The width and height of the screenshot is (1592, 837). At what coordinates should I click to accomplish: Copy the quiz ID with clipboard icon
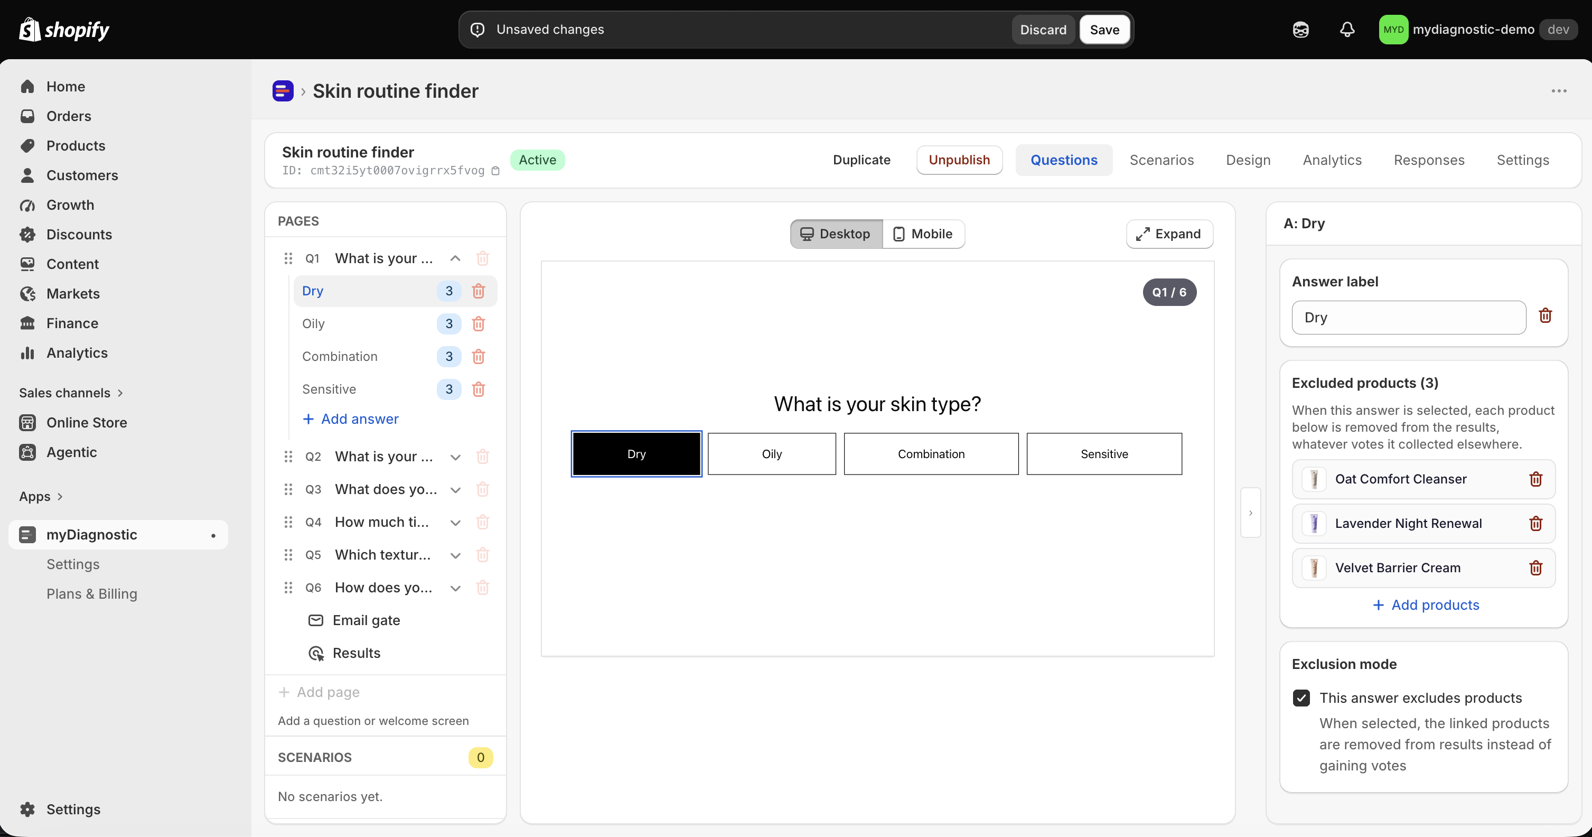[495, 171]
